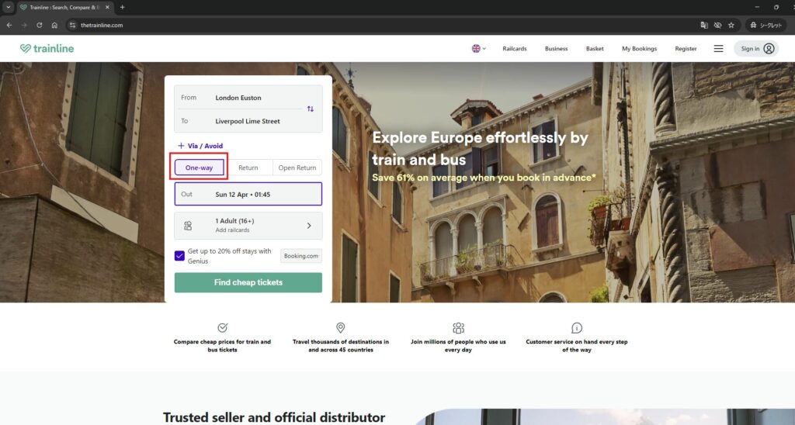Viewport: 795px width, 425px height.
Task: Uncheck the Booking.com Genius stays checkbox
Action: (180, 256)
